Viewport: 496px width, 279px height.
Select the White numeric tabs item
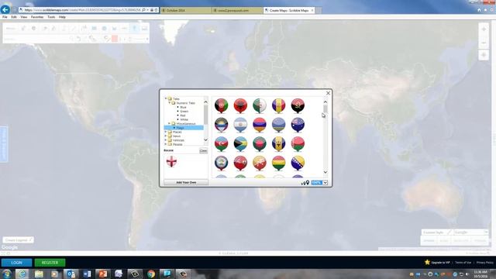[184, 119]
